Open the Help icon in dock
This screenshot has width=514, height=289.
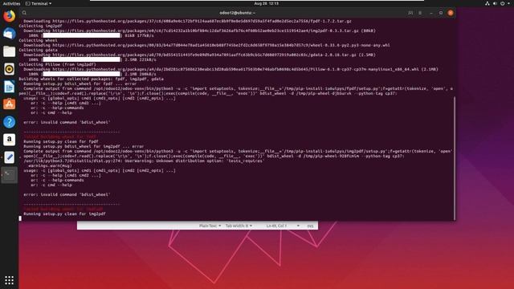[x=9, y=122]
